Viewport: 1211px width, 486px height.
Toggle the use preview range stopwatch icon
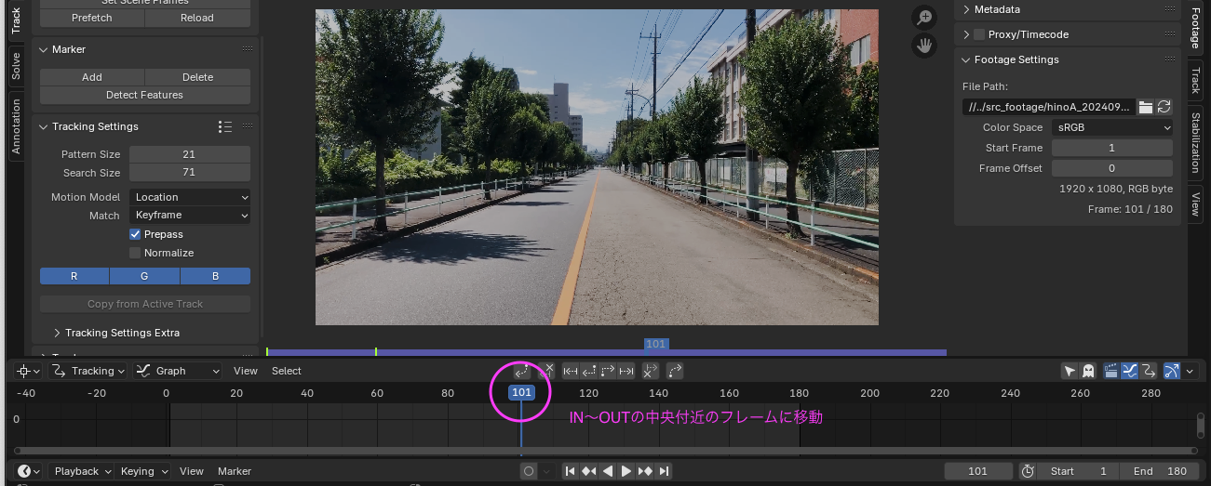point(1028,471)
